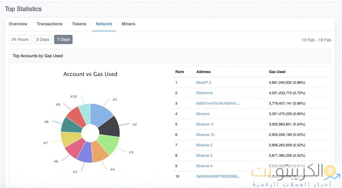
Task: Select the 24 Hours time range
Action: click(20, 39)
